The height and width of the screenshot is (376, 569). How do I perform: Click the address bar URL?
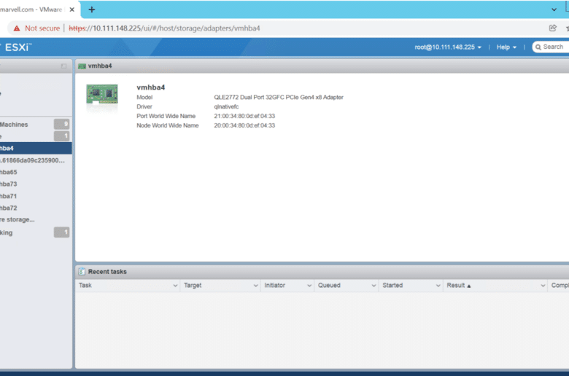pos(164,28)
